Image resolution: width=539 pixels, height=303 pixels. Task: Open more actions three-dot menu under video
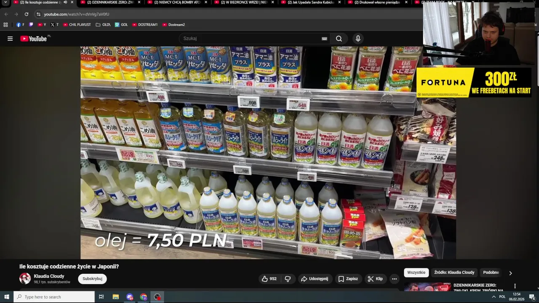(x=394, y=279)
